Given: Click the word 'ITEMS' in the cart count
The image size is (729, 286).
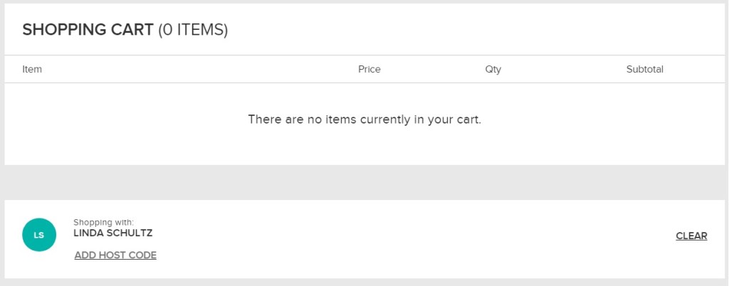Looking at the screenshot, I should 198,30.
